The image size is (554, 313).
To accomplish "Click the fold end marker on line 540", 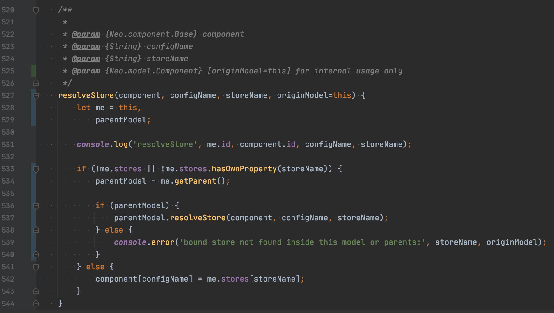I will (36, 255).
